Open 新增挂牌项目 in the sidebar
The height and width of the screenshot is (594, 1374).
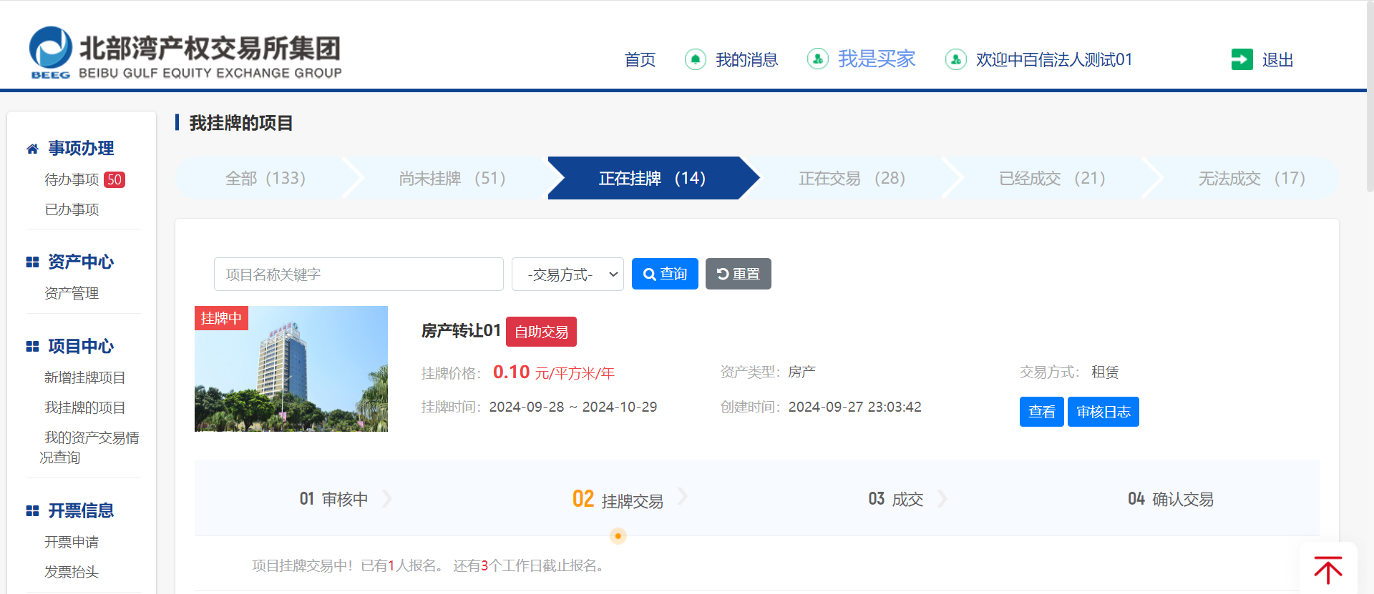[84, 377]
